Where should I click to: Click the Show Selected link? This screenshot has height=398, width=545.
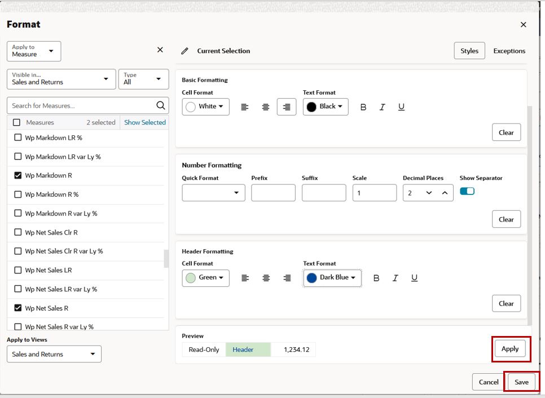145,122
